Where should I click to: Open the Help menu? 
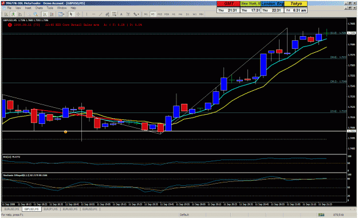[73, 8]
